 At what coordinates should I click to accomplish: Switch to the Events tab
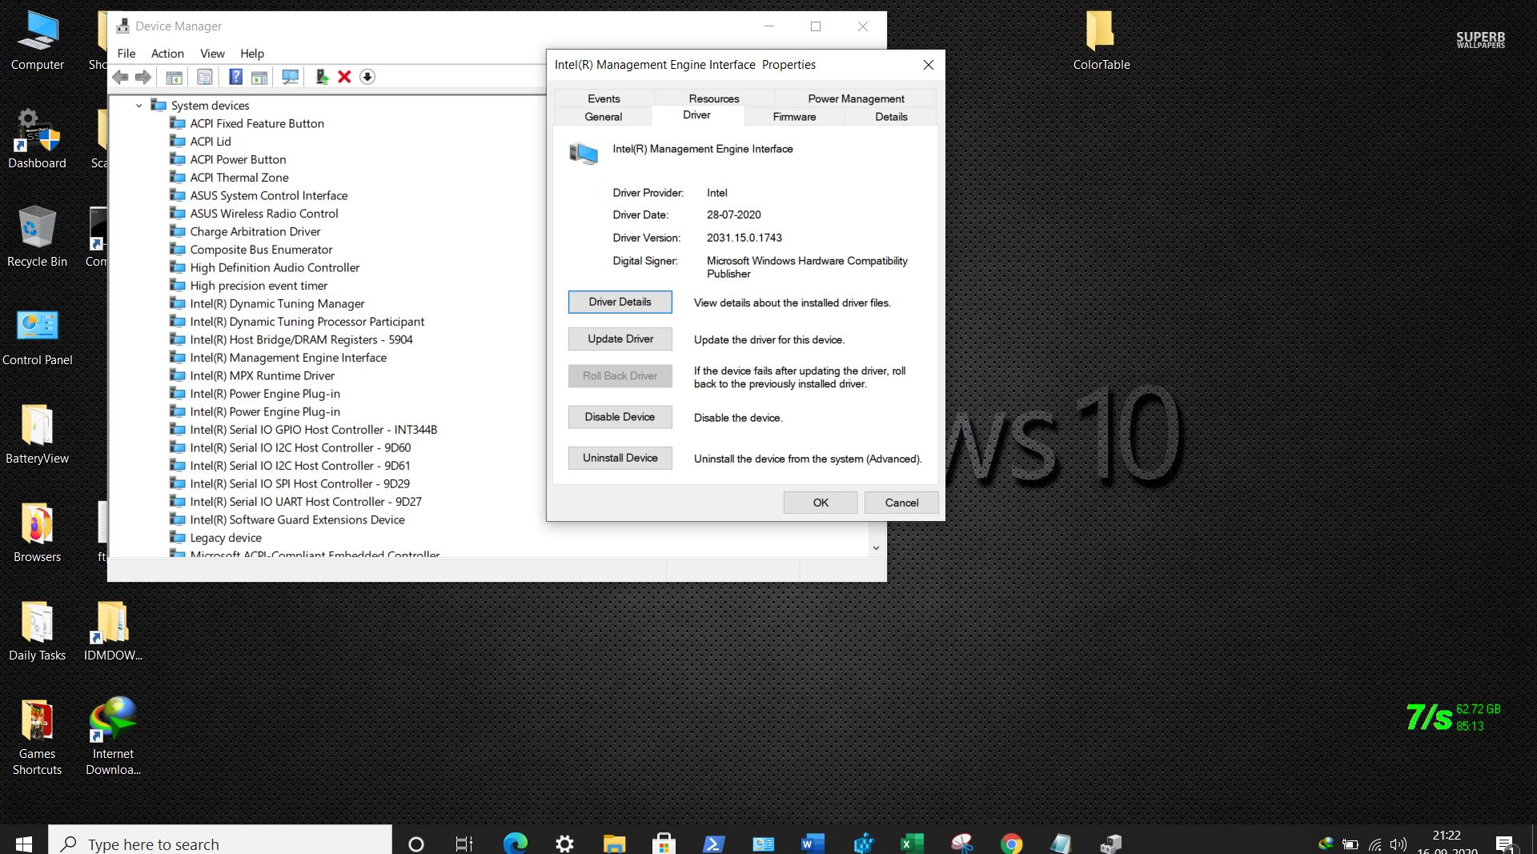point(604,98)
